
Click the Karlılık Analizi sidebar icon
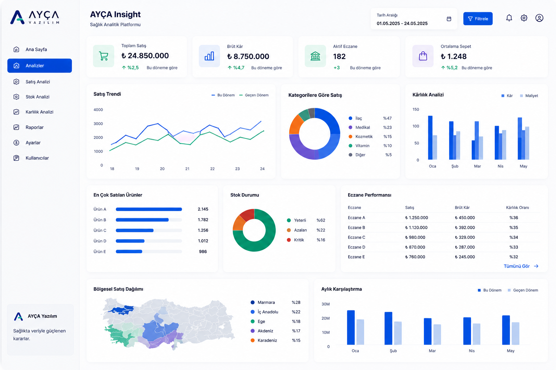(16, 112)
